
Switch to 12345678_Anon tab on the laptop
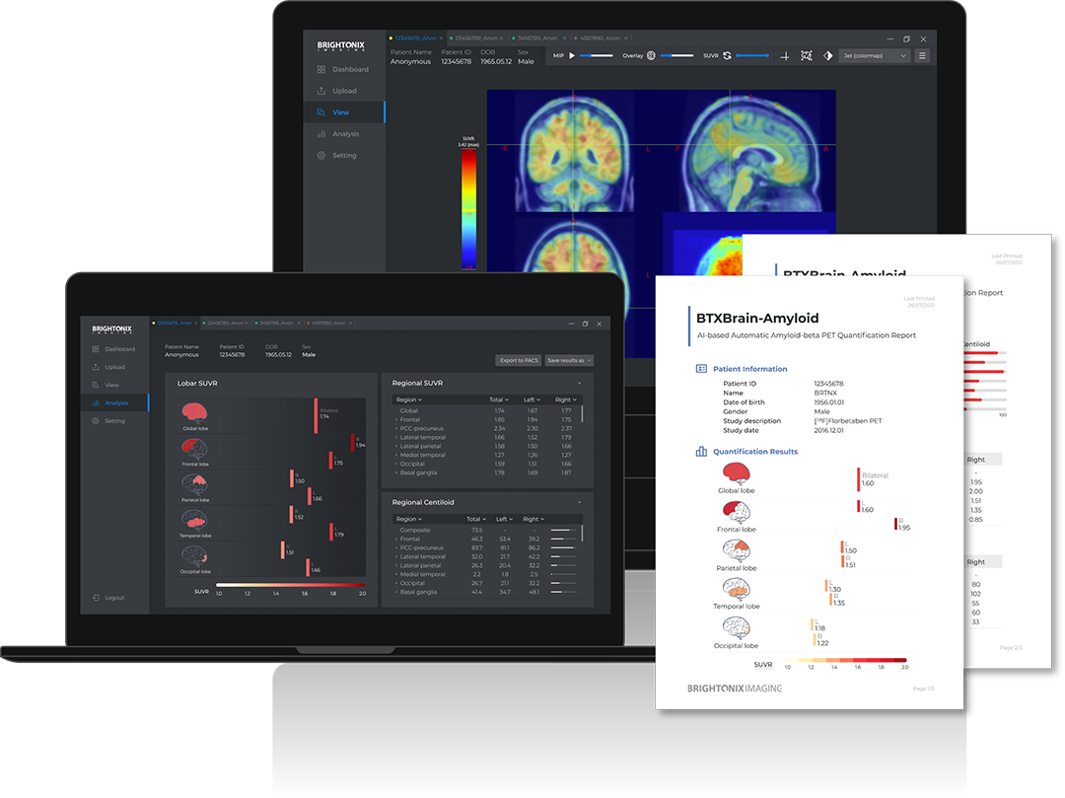click(x=175, y=324)
